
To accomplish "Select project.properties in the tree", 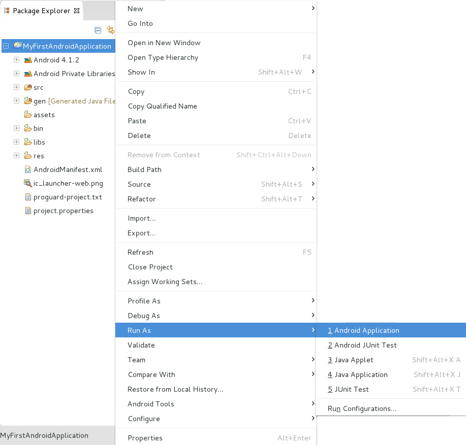I will pos(64,211).
